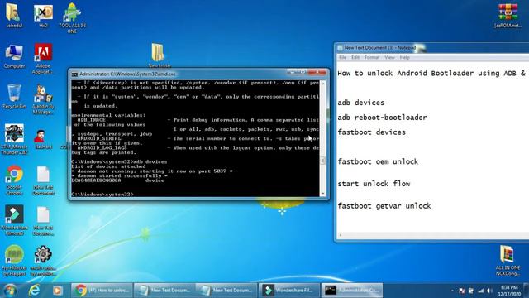Open the Adobe Application desktop icon
This screenshot has width=529, height=298.
[x=43, y=58]
